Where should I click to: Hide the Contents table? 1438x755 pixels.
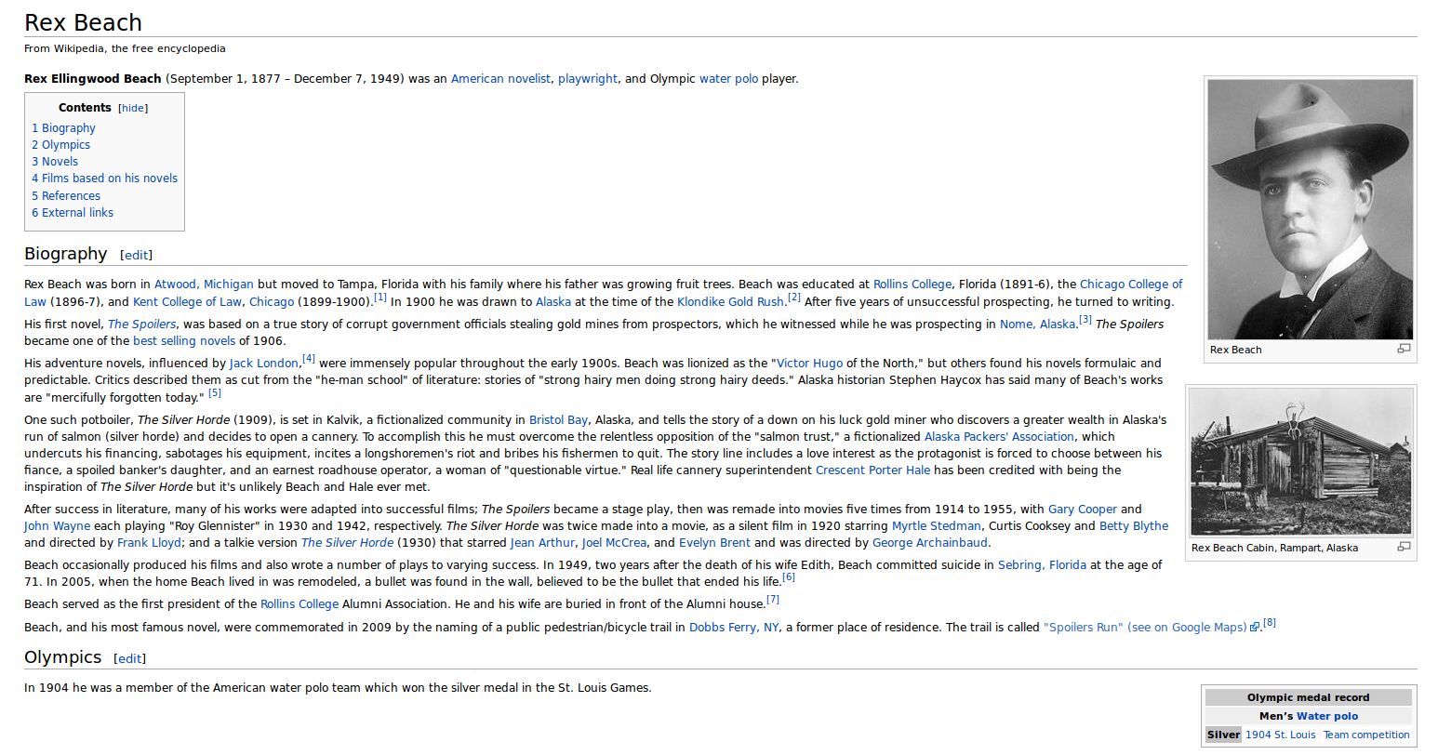[x=133, y=109]
